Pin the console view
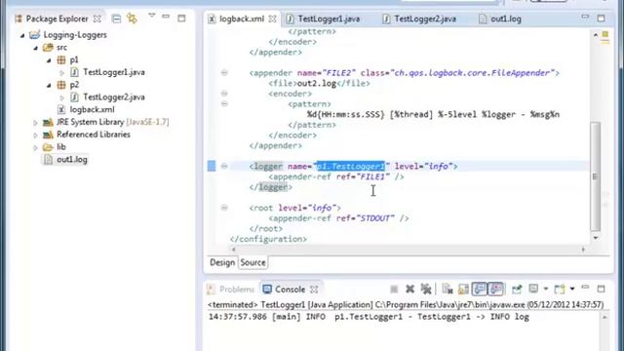The width and height of the screenshot is (624, 351). click(x=517, y=290)
